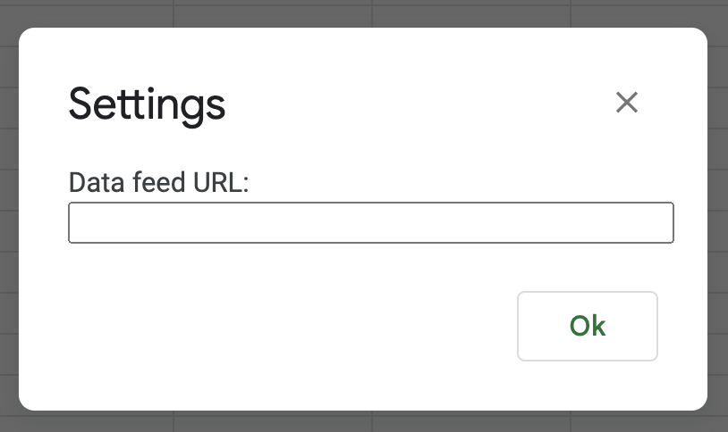Click the word "Settings" in the dialog header
This screenshot has width=728, height=432.
tap(148, 104)
